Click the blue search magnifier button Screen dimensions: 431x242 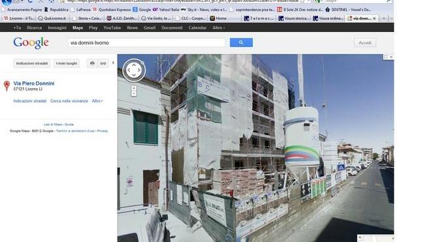pos(241,42)
